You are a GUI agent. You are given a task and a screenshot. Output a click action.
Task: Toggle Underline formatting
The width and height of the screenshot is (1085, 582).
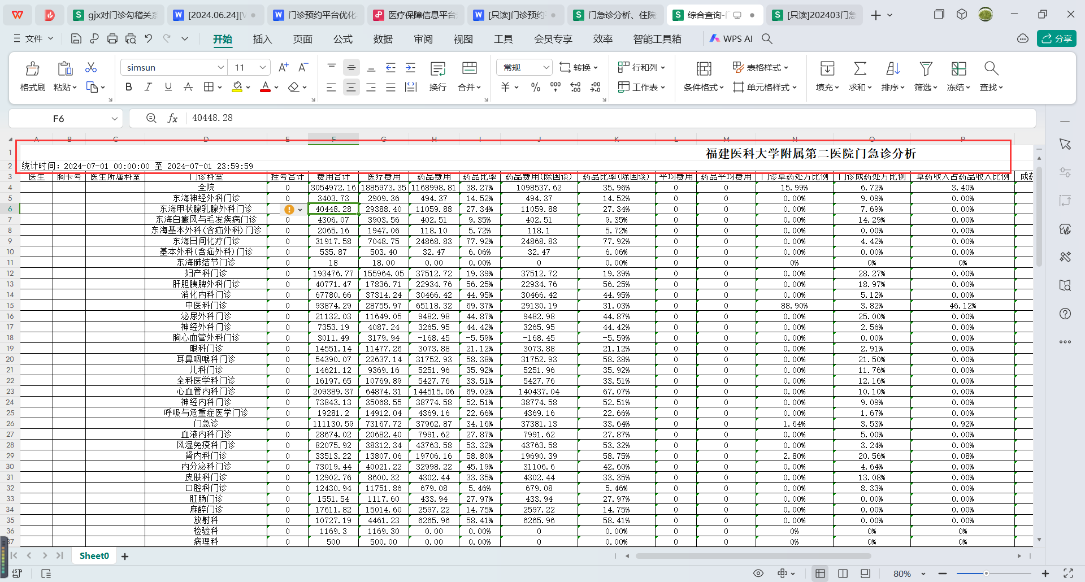pos(168,87)
